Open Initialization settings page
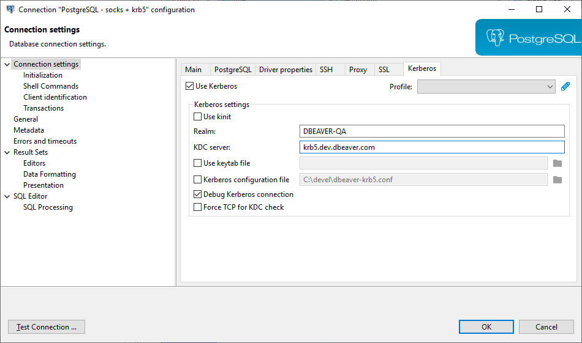The image size is (582, 343). point(43,75)
